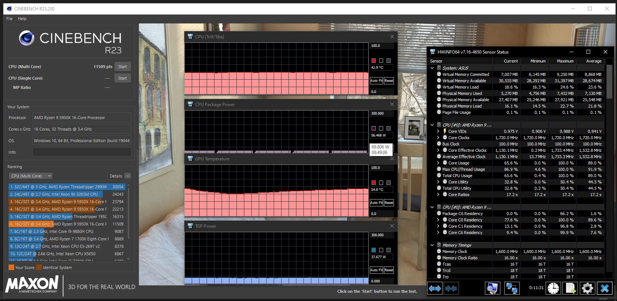Image resolution: width=617 pixels, height=301 pixels.
Task: Click the GPU Temperature window icon
Action: coord(190,158)
